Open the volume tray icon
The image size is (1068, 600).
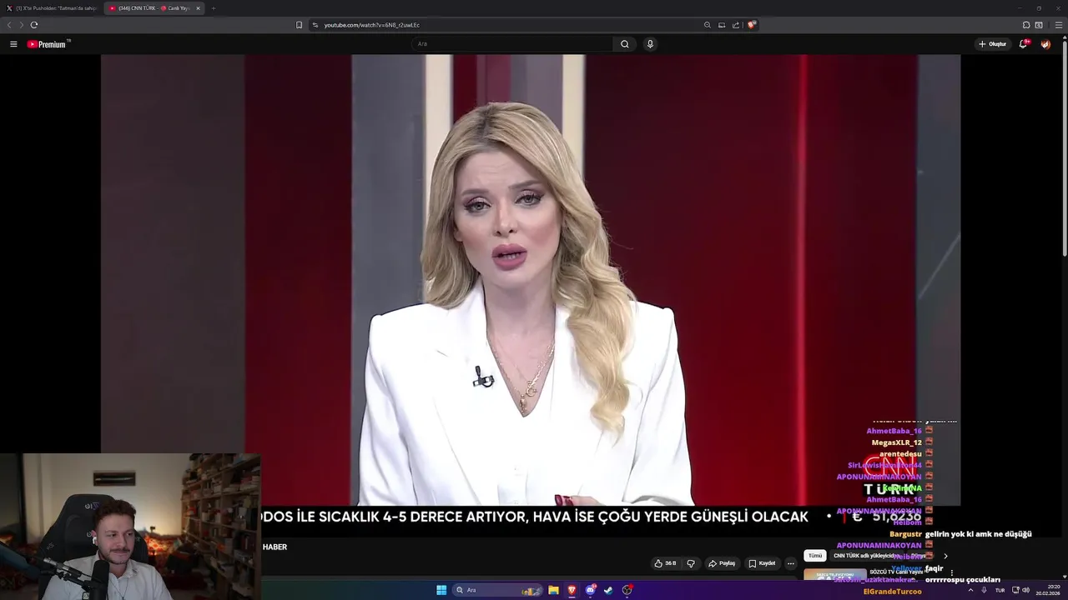click(x=1025, y=590)
